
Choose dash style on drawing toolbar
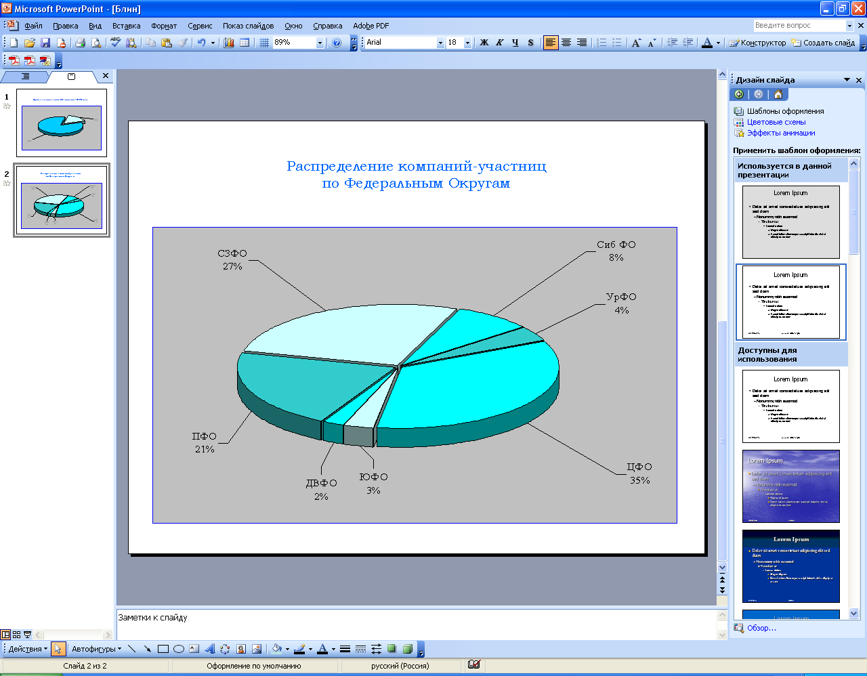360,649
